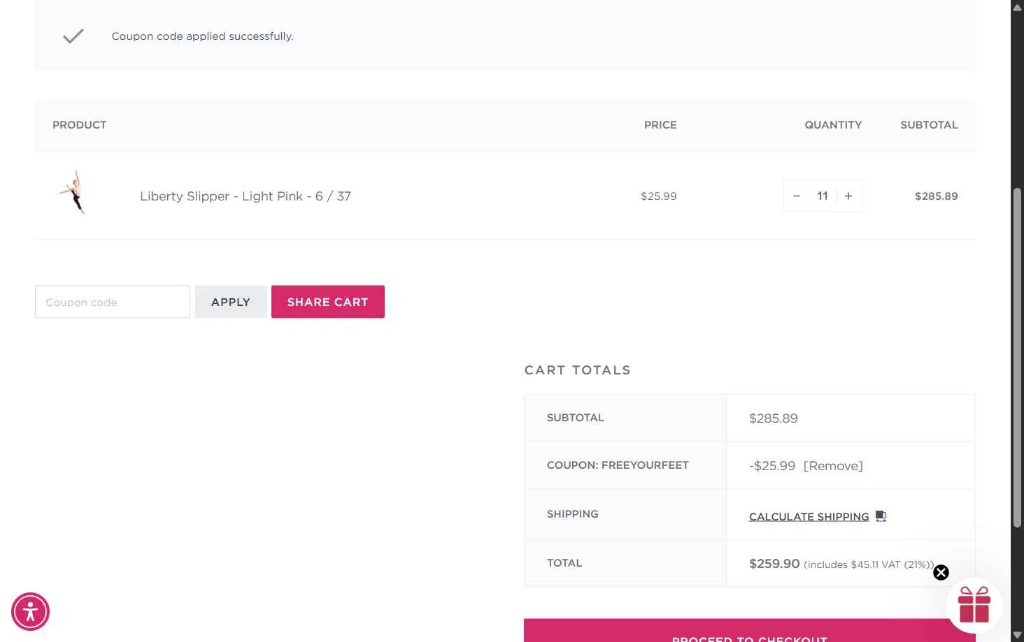Click the coupon discount -$25.99
The height and width of the screenshot is (642, 1024).
[x=772, y=466]
